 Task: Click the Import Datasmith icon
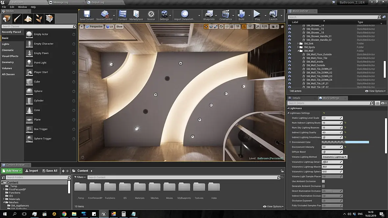tap(184, 15)
